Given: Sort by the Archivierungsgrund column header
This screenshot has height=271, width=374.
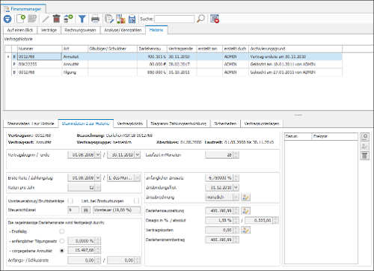Looking at the screenshot, I should click(295, 49).
